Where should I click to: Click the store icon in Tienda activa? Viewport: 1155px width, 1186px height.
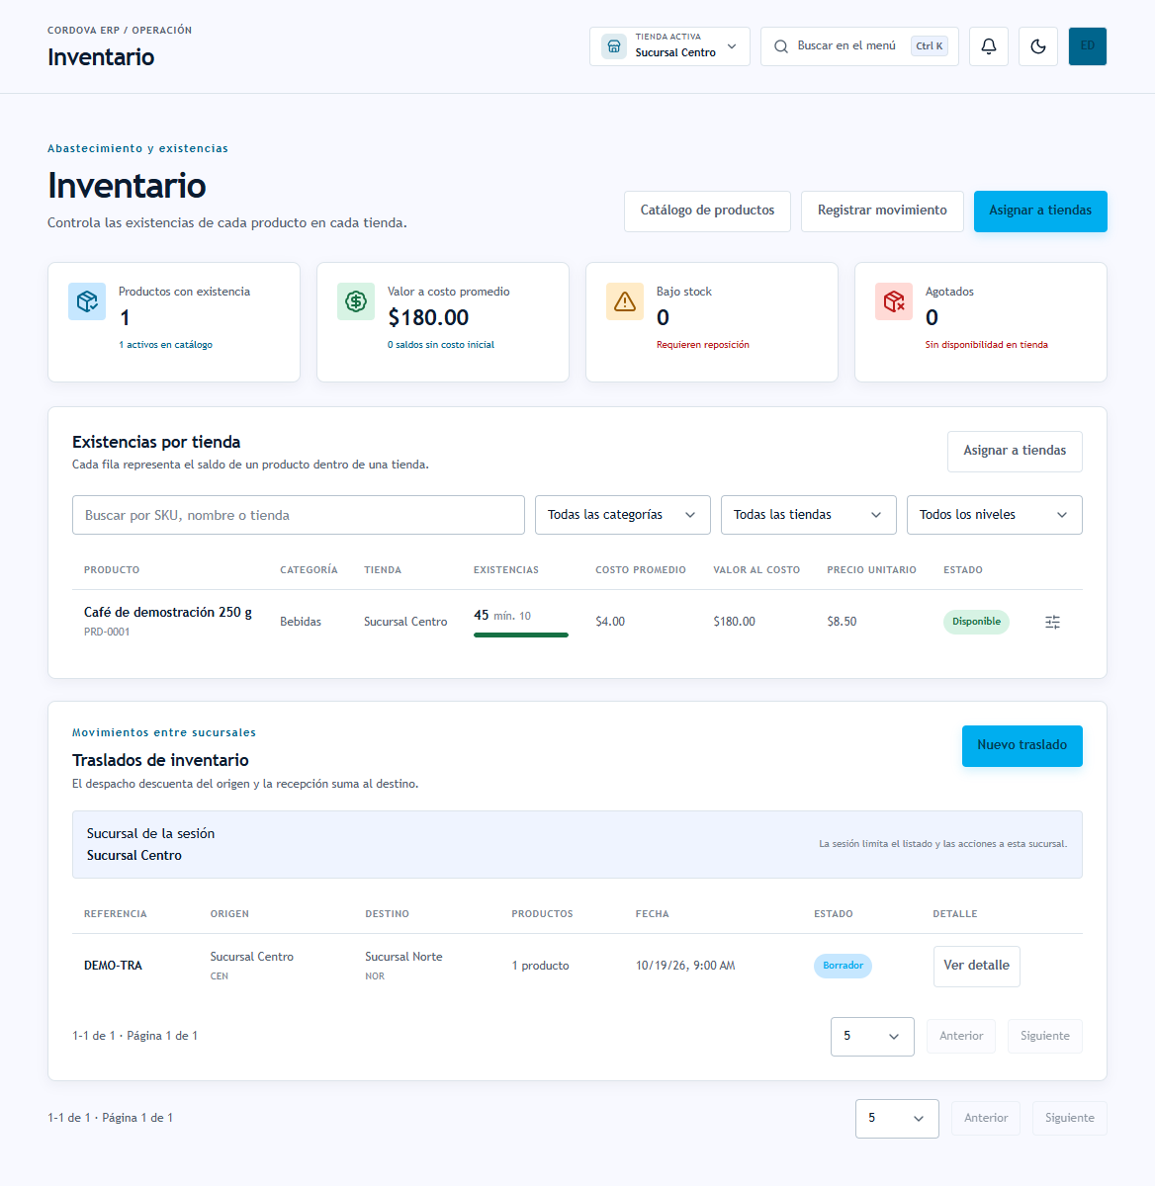pyautogui.click(x=614, y=46)
